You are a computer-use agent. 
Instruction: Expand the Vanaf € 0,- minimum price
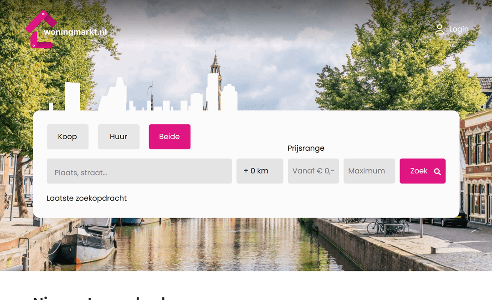313,171
